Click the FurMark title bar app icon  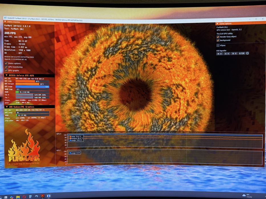tap(5, 18)
